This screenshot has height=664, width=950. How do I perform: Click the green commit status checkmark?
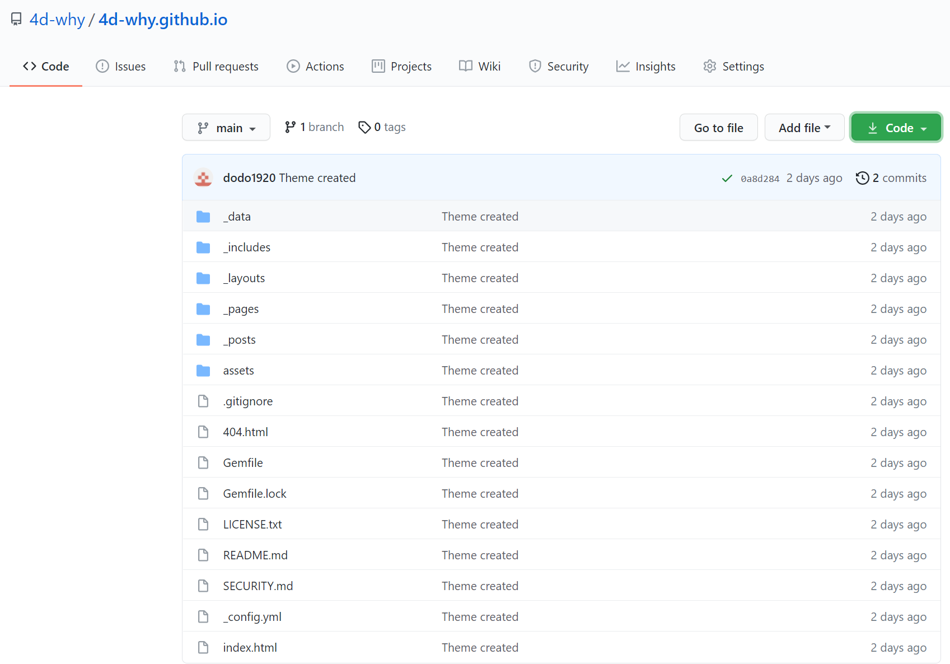point(727,179)
